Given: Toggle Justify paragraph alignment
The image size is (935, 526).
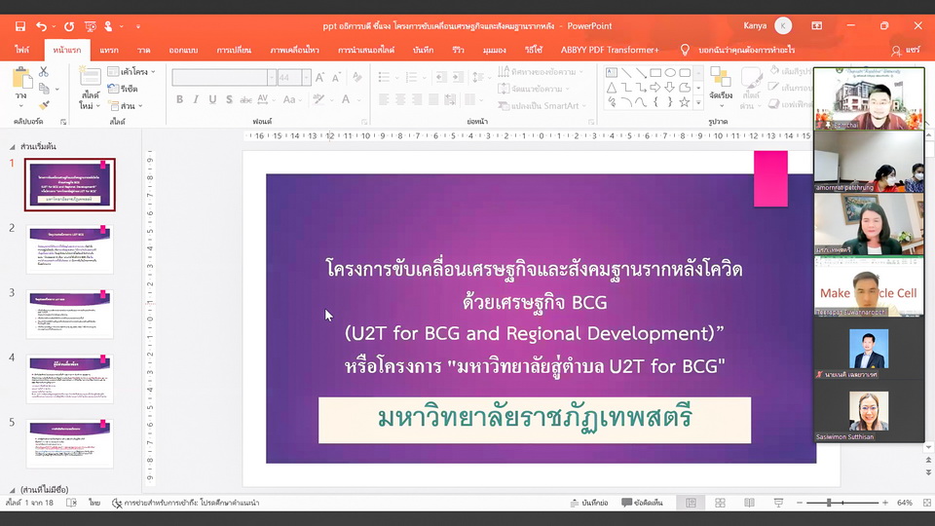Looking at the screenshot, I should [433, 99].
